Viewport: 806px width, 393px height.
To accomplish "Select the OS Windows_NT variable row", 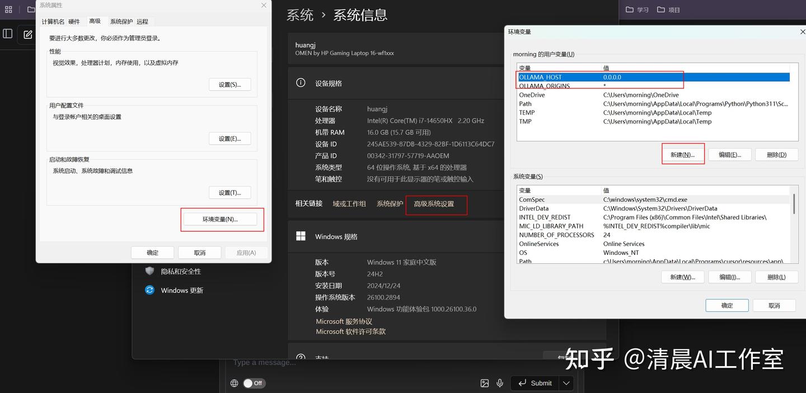I will click(x=654, y=253).
